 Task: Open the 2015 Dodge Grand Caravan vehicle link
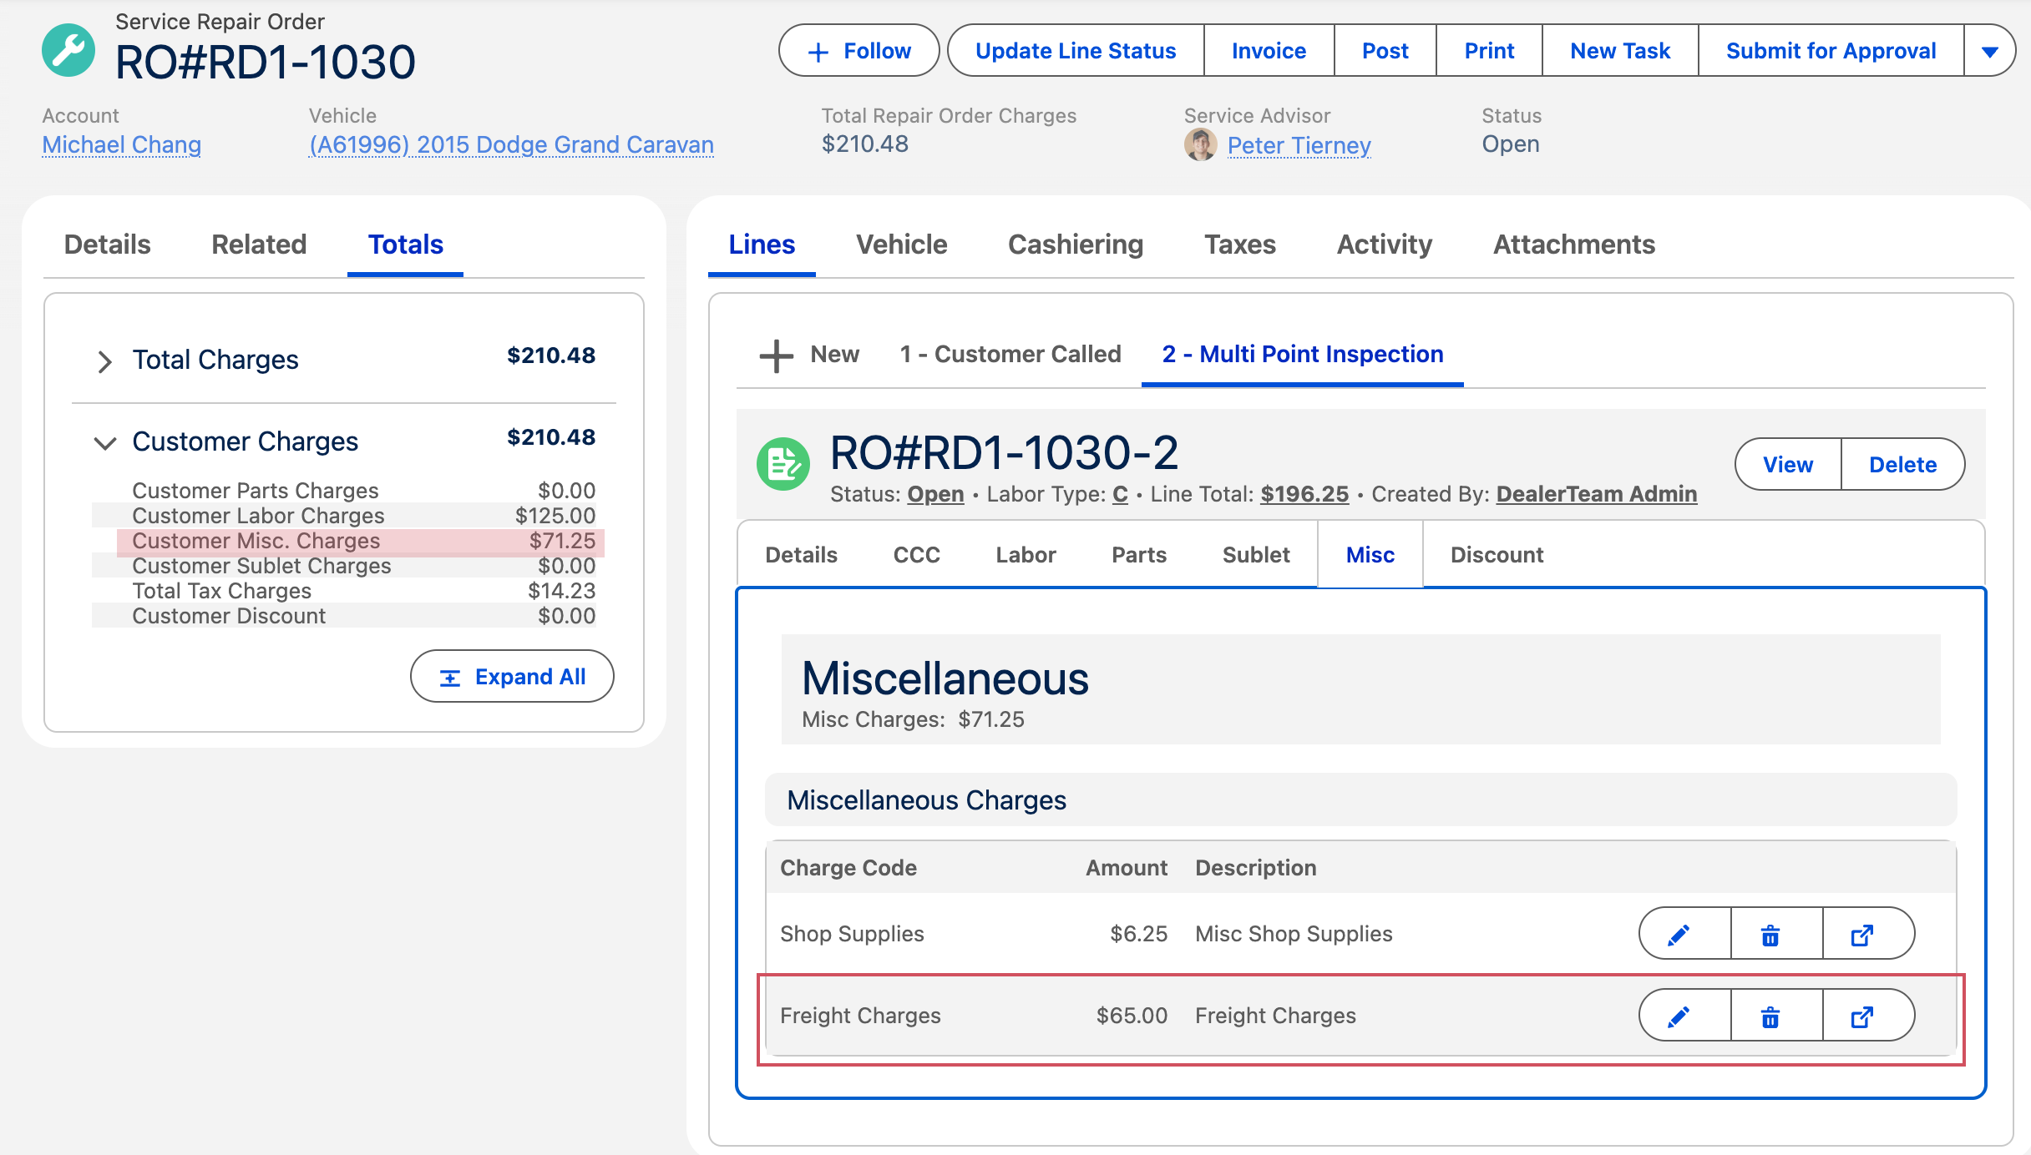pyautogui.click(x=511, y=144)
